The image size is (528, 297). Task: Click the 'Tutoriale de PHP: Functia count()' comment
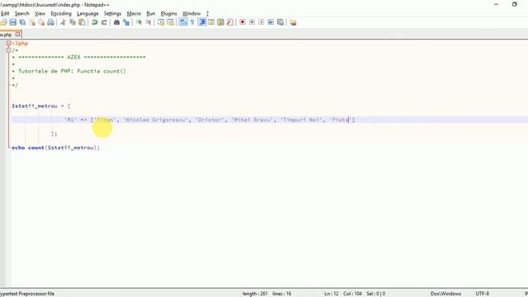tap(72, 71)
